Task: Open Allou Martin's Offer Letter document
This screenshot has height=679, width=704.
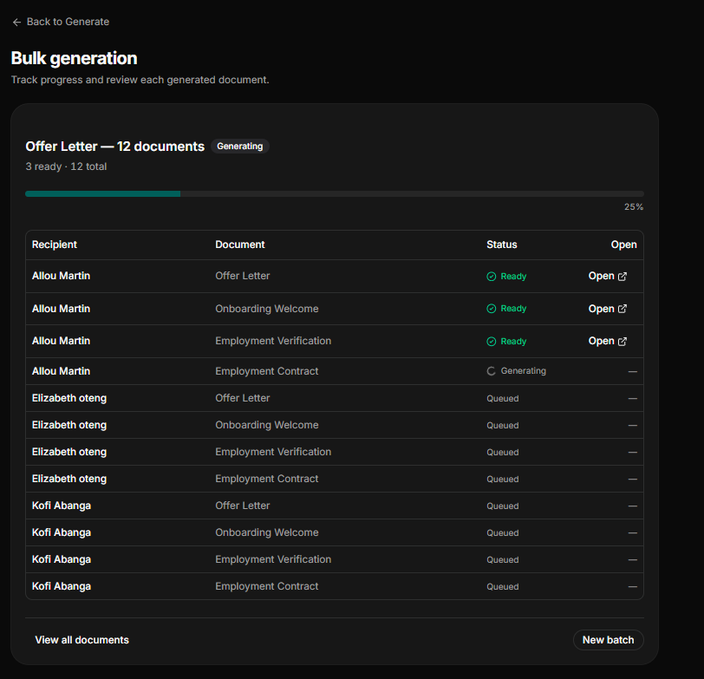Action: (x=608, y=276)
